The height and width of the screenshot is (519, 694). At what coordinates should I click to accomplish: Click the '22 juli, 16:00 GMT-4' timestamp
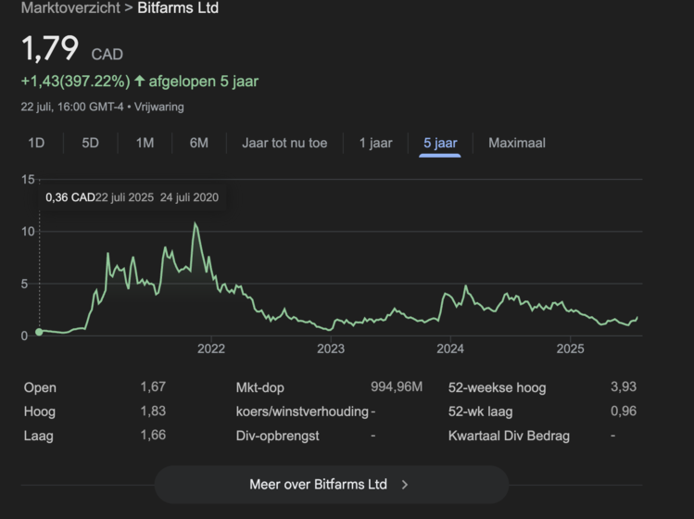coord(72,107)
